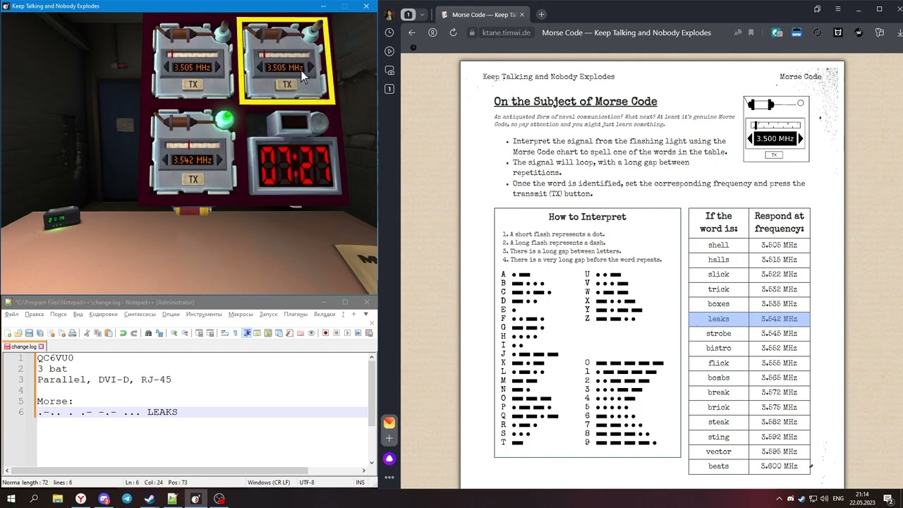Open the Файл menu in Notepad++

11,314
